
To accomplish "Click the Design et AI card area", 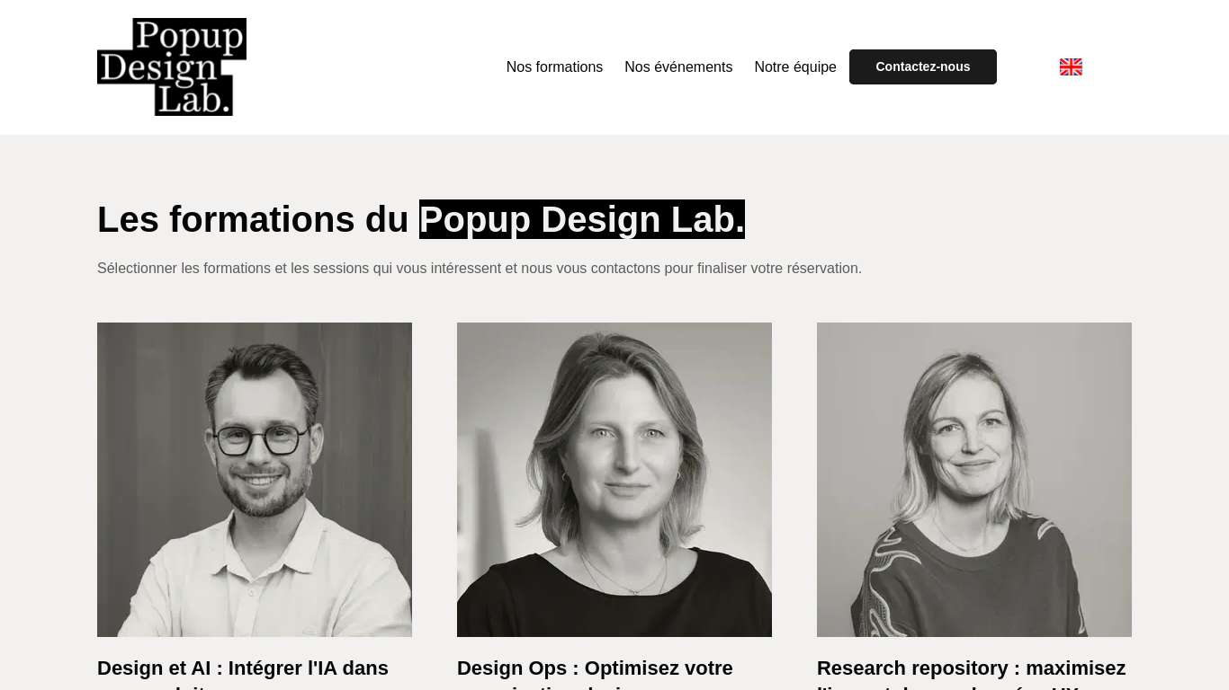I will (255, 503).
